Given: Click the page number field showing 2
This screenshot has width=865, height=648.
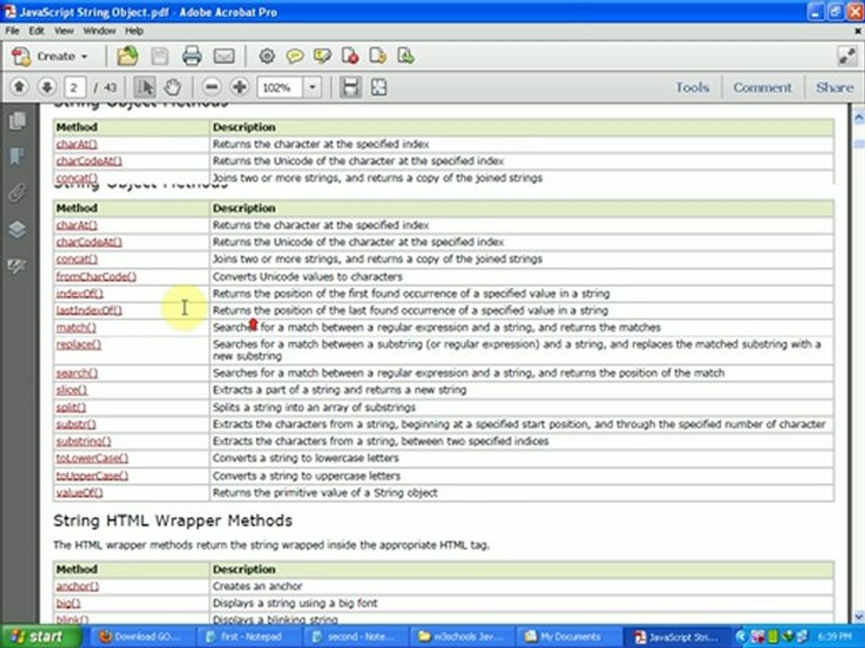Looking at the screenshot, I should click(75, 87).
